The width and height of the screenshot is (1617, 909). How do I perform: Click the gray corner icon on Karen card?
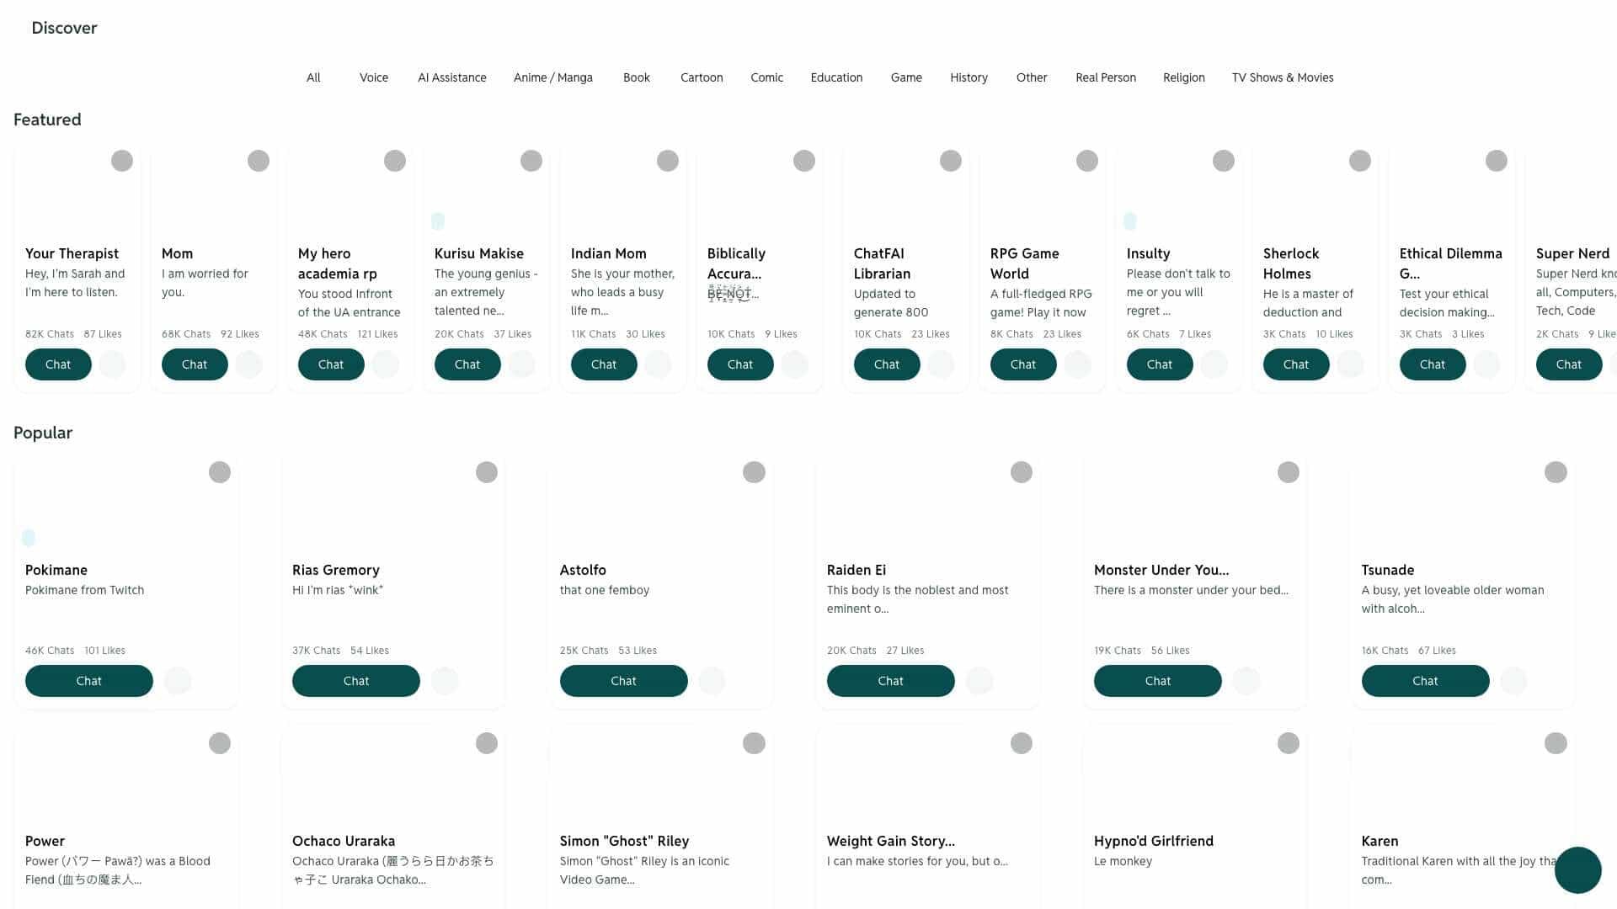1556,743
